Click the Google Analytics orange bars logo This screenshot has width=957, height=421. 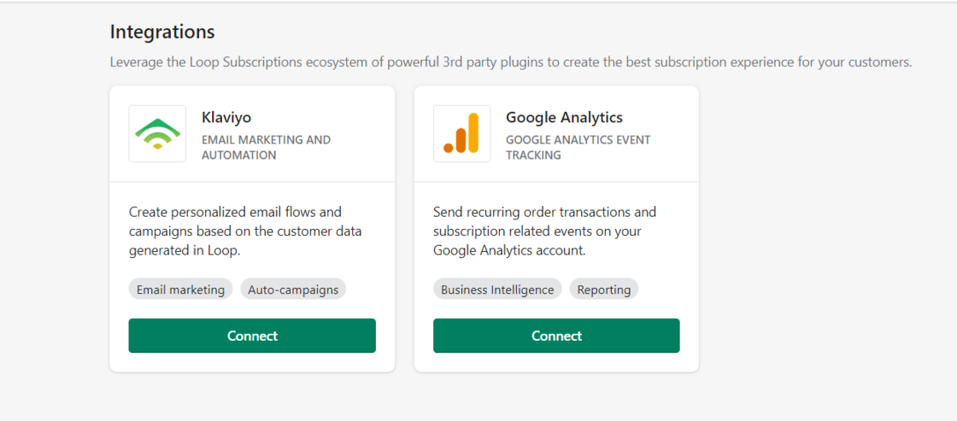[x=461, y=133]
